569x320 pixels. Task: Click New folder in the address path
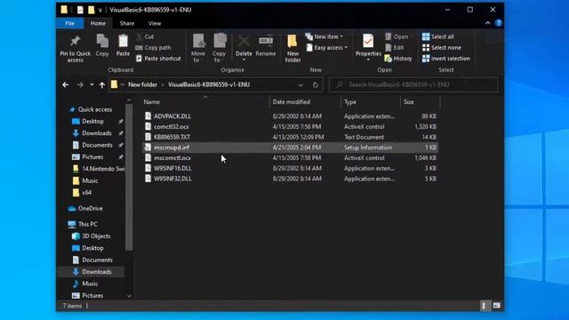point(142,85)
